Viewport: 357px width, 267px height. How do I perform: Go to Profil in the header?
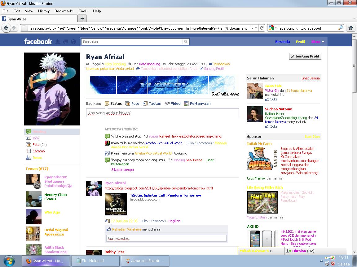click(300, 42)
